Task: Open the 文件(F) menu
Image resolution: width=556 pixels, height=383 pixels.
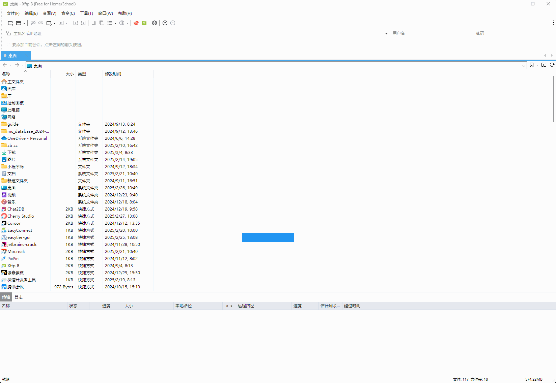Action: 13,13
